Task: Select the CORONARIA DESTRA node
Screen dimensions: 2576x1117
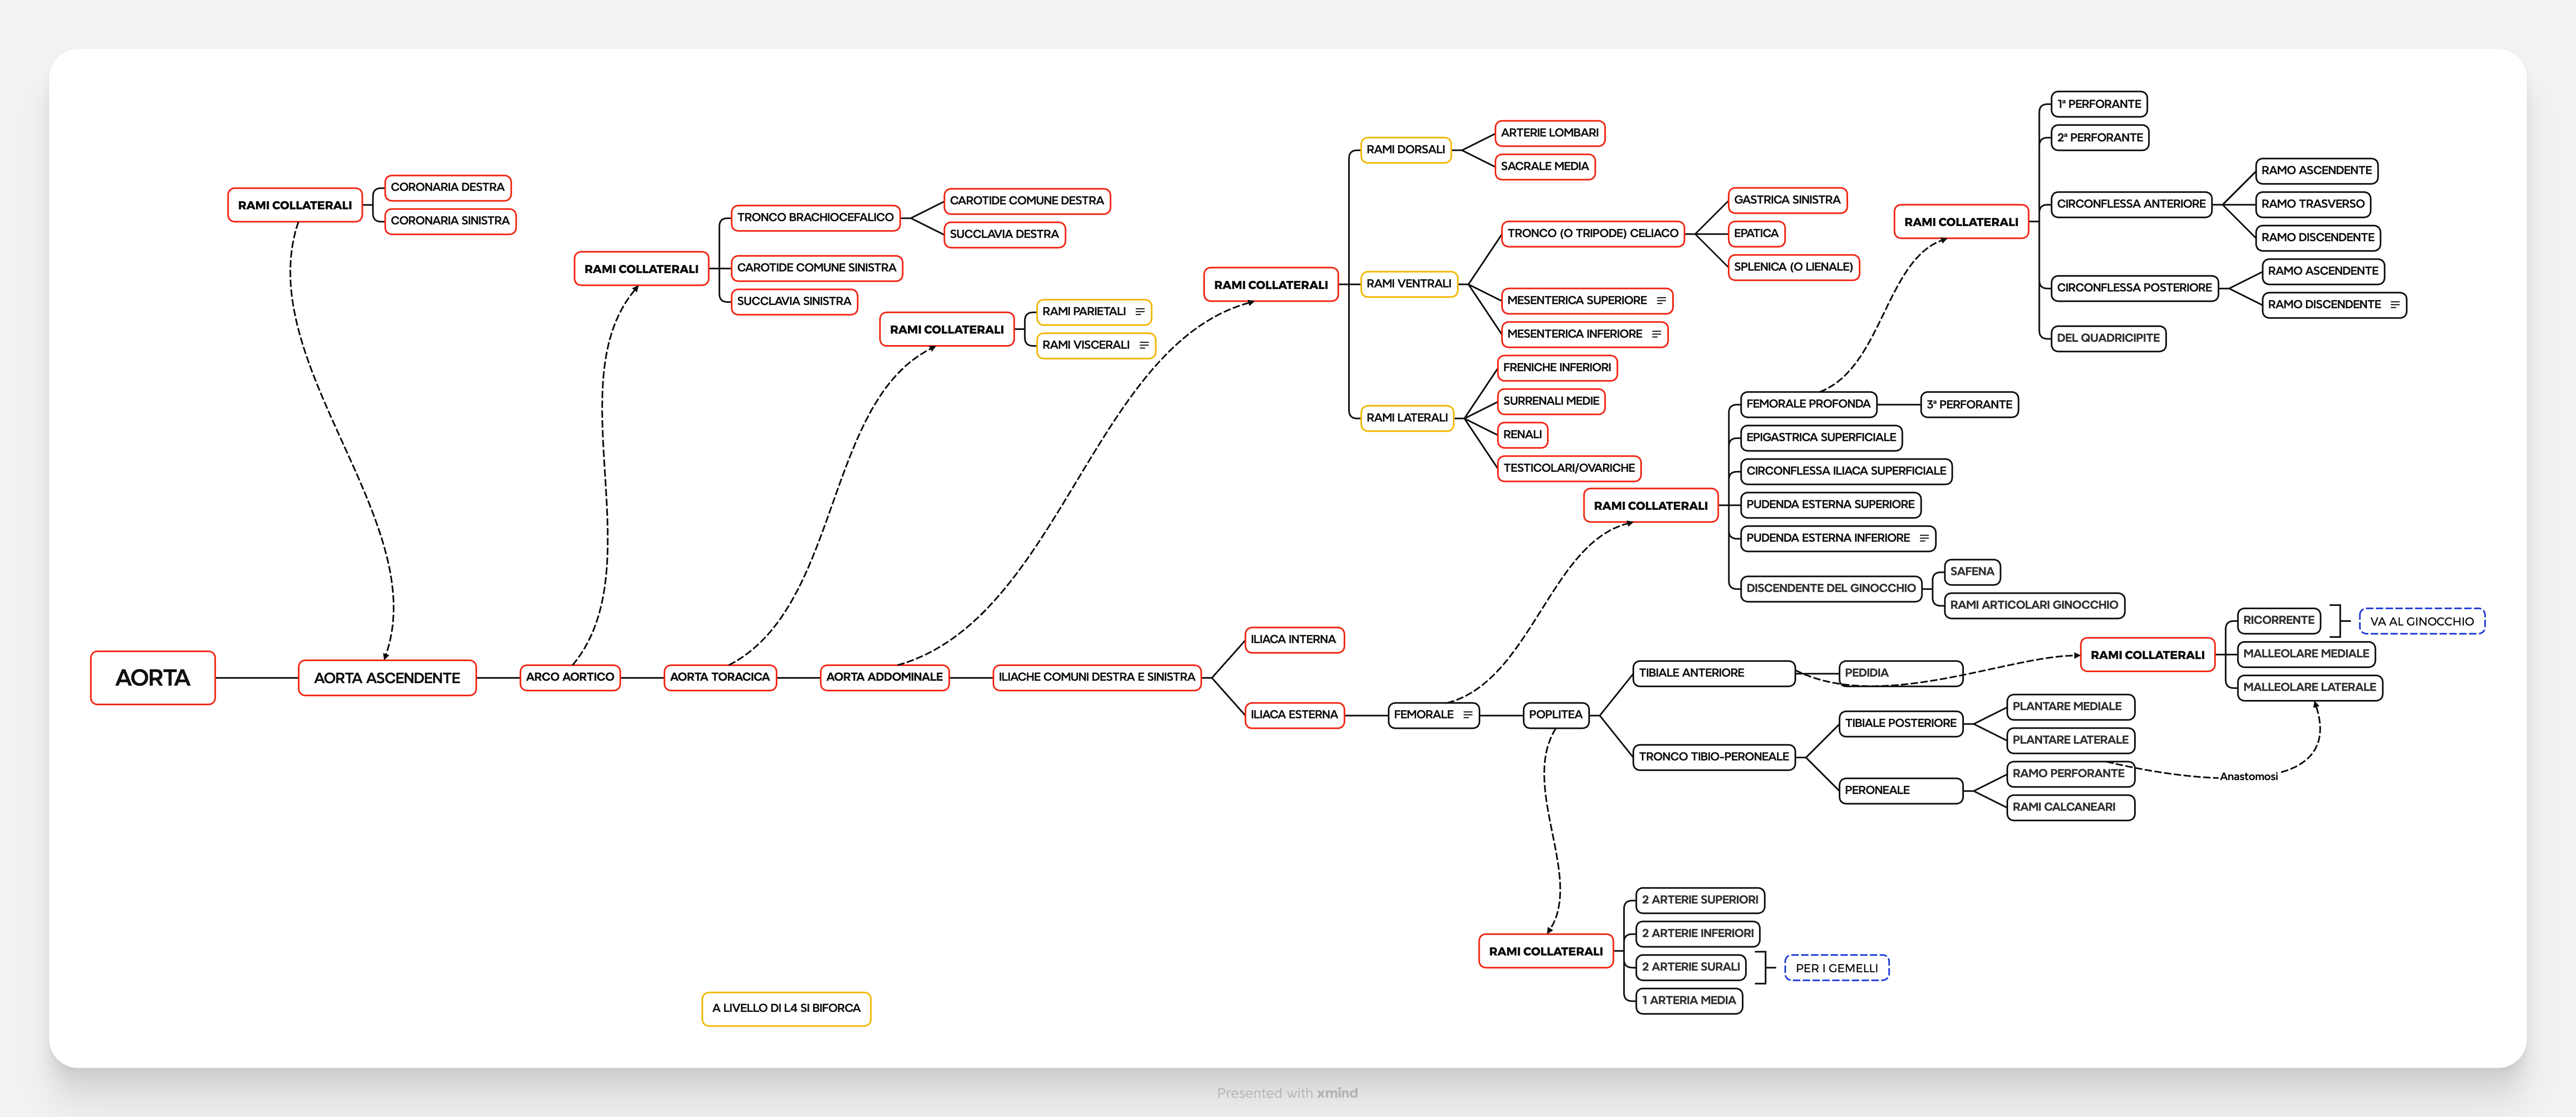Action: tap(448, 188)
